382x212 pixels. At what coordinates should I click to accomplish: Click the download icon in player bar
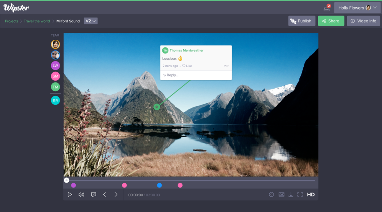coord(291,194)
